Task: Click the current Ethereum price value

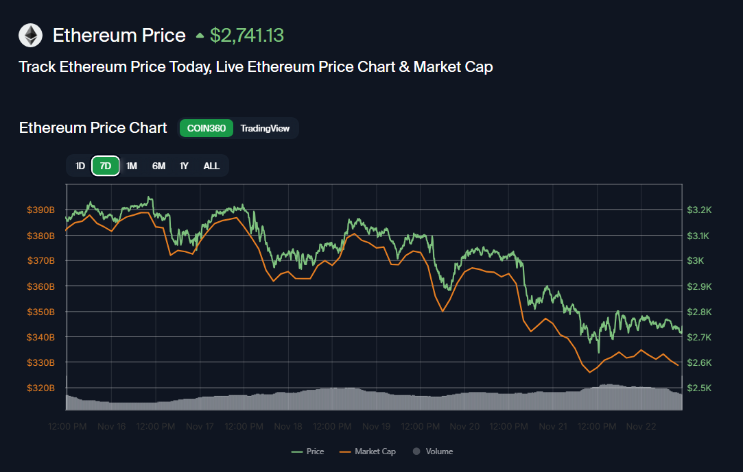Action: (x=247, y=34)
